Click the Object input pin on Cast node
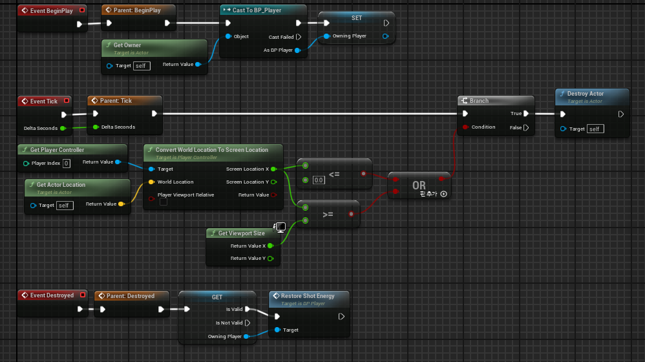 coord(228,37)
